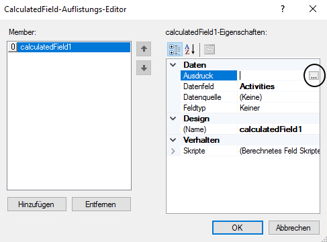The image size is (327, 242).
Task: Click Entfernen to remove the field
Action: pyautogui.click(x=101, y=204)
